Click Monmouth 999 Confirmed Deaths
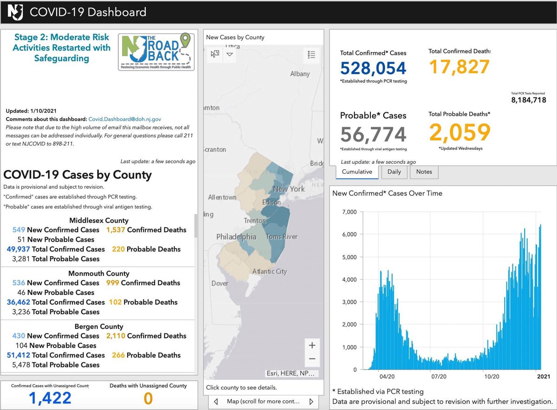Image resolution: width=557 pixels, height=410 pixels. click(143, 282)
